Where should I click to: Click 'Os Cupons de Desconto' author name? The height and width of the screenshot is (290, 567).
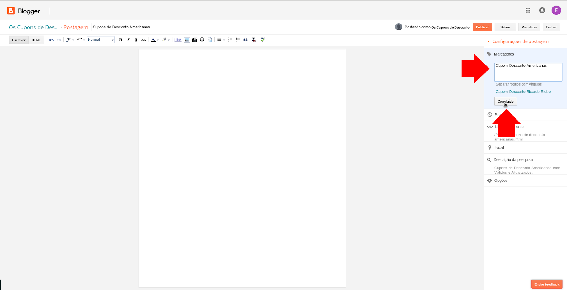(x=450, y=27)
